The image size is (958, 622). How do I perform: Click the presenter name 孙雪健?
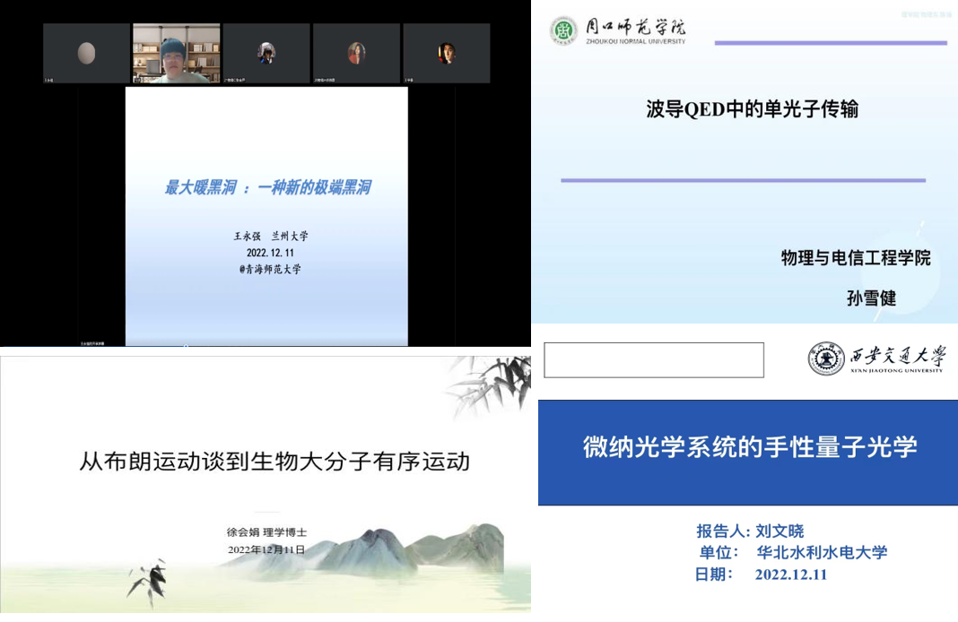click(x=871, y=298)
